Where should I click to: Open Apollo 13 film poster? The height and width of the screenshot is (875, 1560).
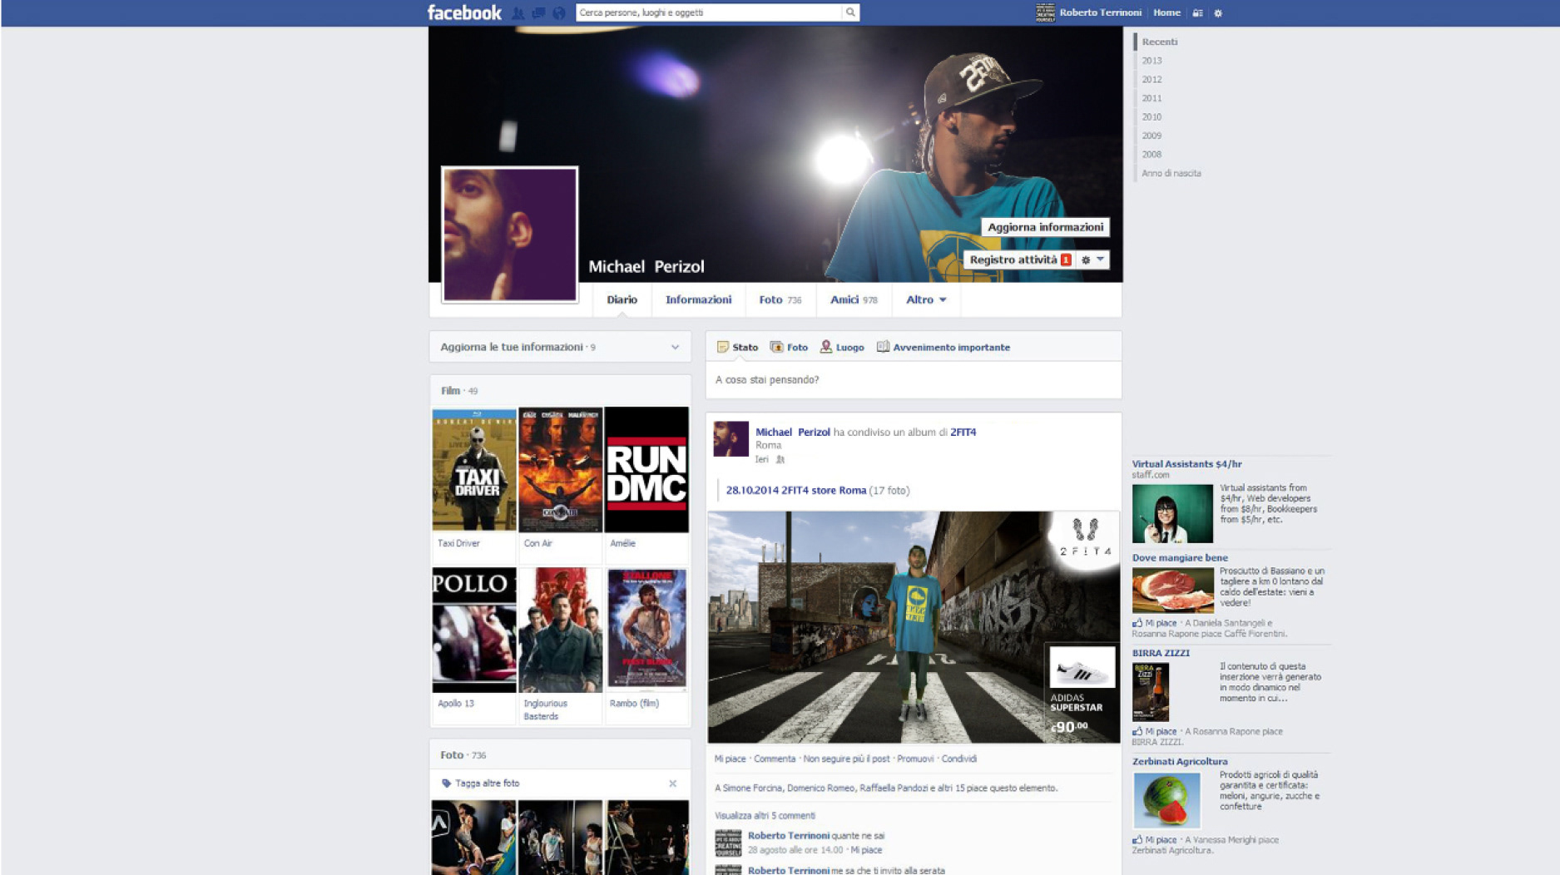(474, 630)
